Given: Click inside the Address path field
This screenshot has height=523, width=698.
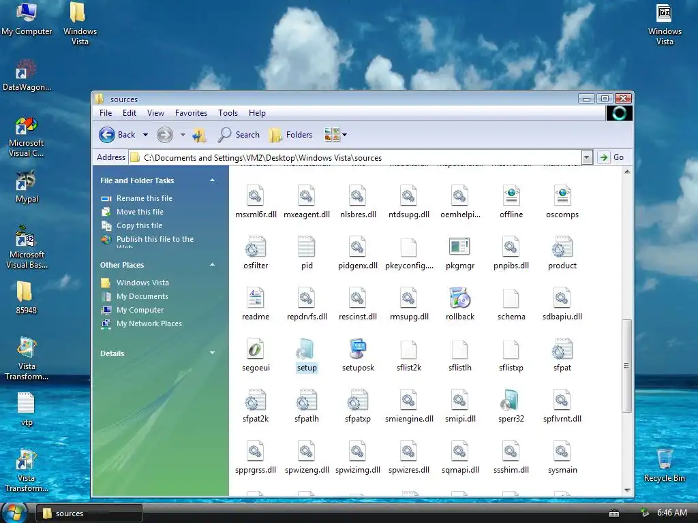Looking at the screenshot, I should (x=355, y=157).
